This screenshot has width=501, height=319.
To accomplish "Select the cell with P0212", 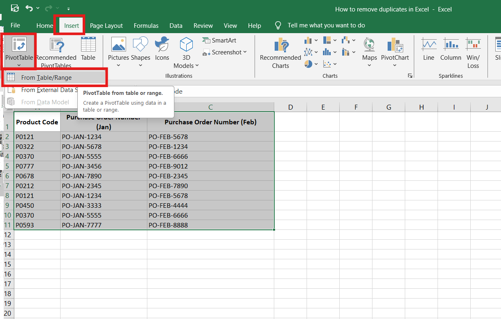I will point(37,186).
